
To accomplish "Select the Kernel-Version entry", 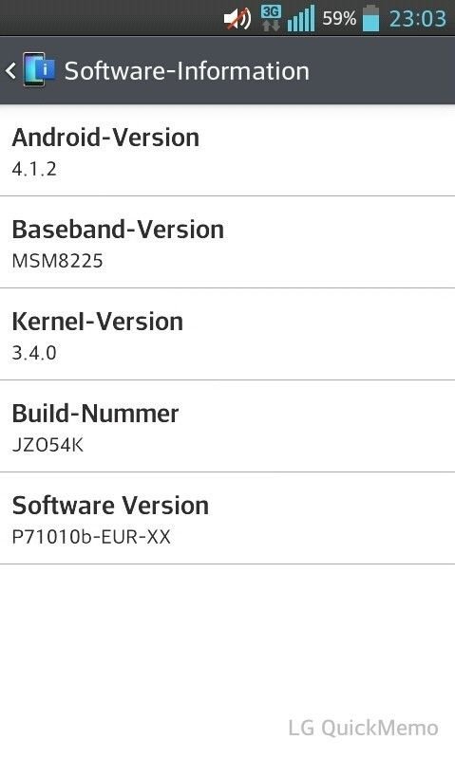I will pyautogui.click(x=228, y=335).
